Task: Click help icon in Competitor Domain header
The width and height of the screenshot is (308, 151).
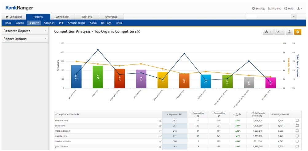Action: tap(78, 114)
